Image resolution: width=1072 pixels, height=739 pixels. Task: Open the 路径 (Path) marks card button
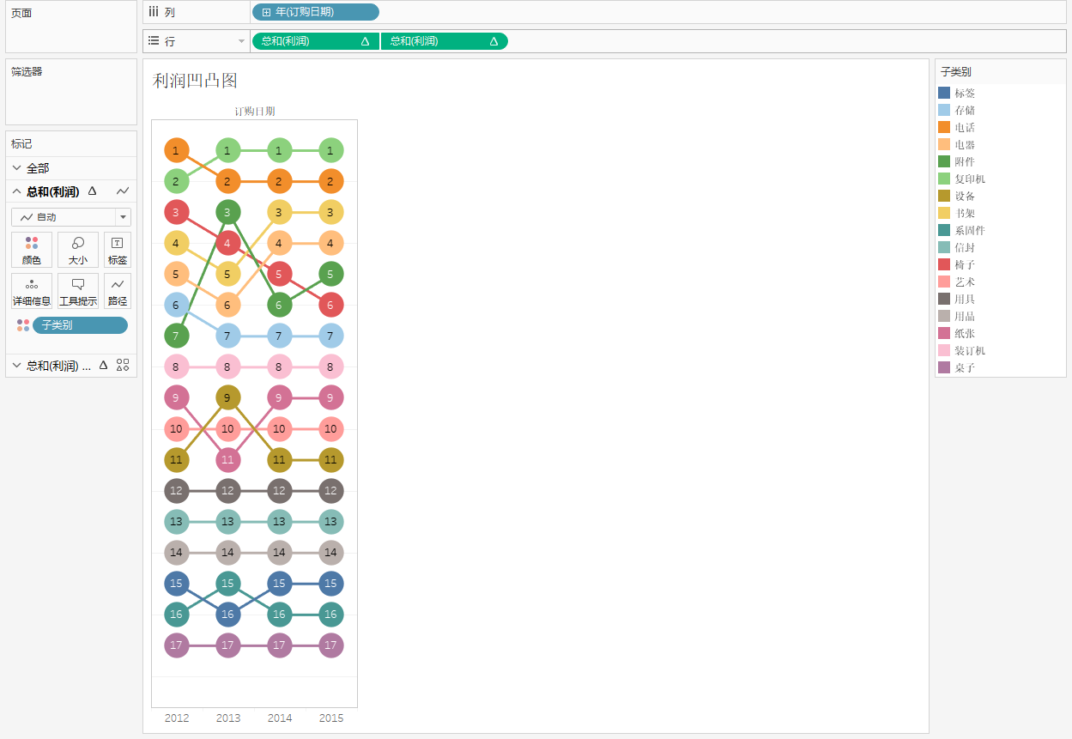coord(118,291)
